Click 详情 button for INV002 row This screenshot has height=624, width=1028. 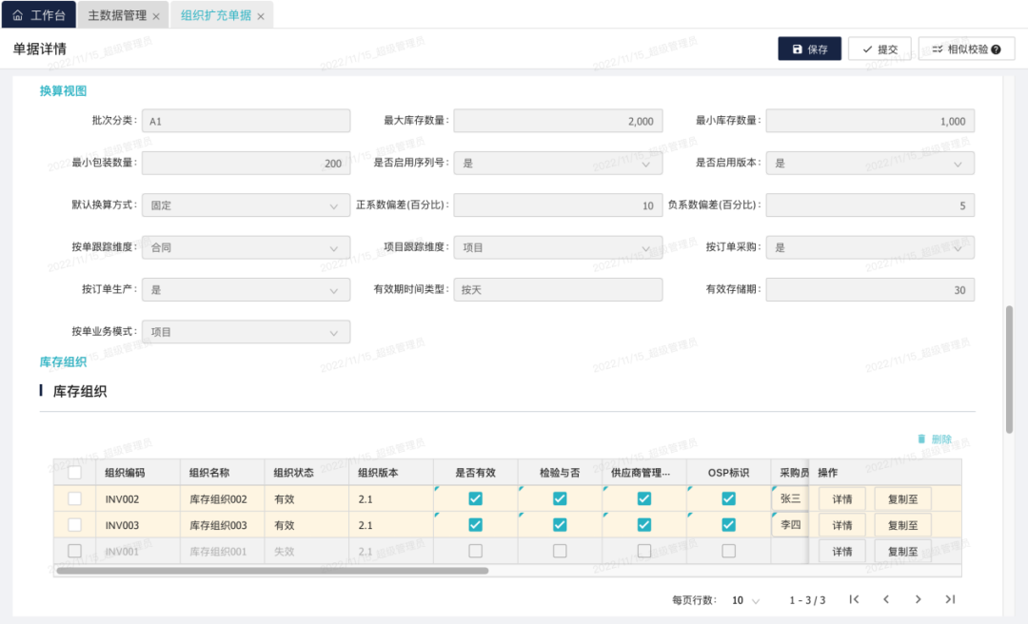[x=841, y=498]
